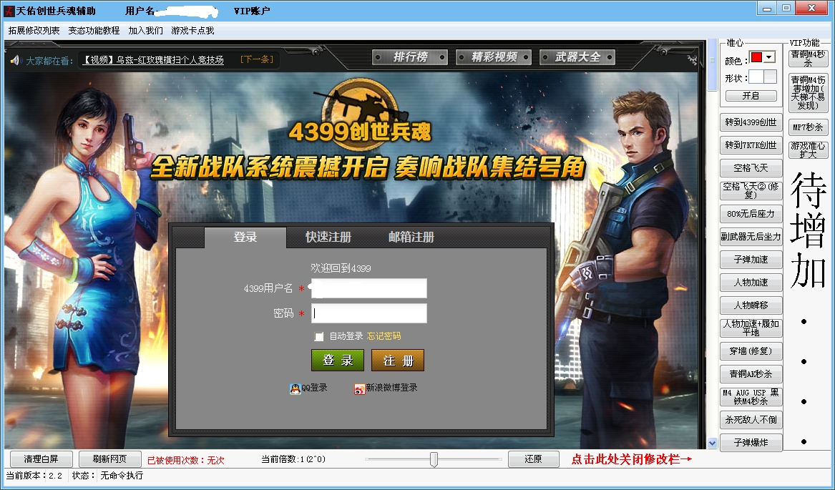835x490 pixels.
Task: Open the crosshair 形状 shape dropdown
Action: [x=770, y=77]
